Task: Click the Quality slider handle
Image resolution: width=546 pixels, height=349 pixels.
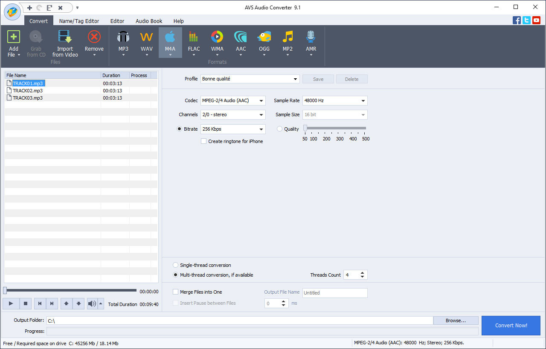Action: 305,128
